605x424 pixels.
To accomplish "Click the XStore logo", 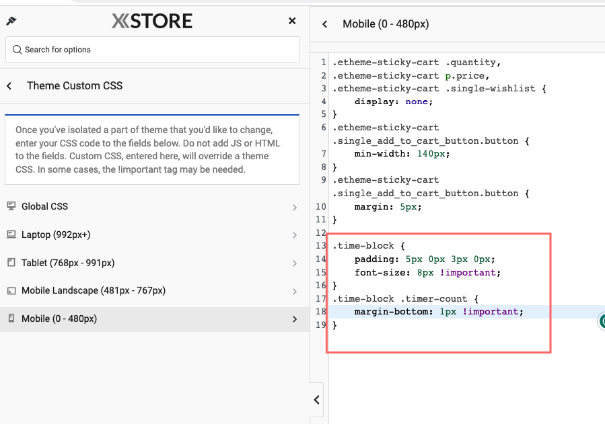I will point(152,21).
